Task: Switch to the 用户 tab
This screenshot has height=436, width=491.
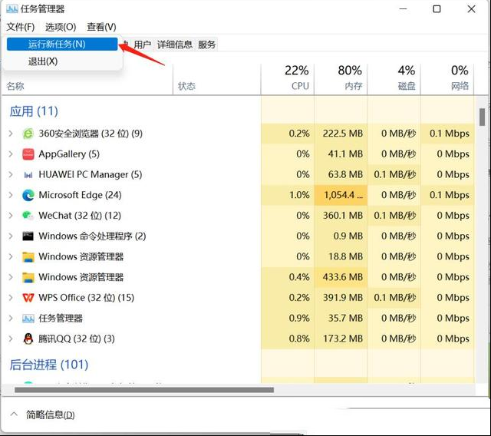Action: (x=142, y=45)
